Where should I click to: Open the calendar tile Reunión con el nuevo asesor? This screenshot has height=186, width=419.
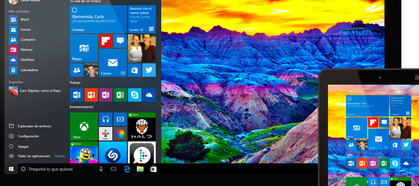142,19
